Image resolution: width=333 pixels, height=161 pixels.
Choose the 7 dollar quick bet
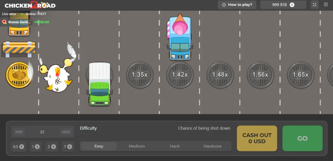coord(68,146)
